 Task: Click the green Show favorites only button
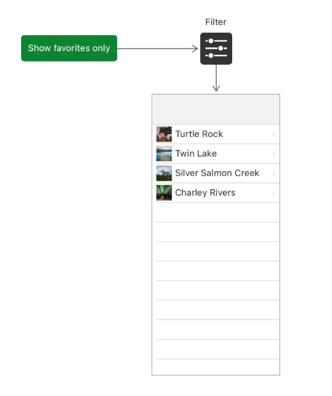pos(69,48)
